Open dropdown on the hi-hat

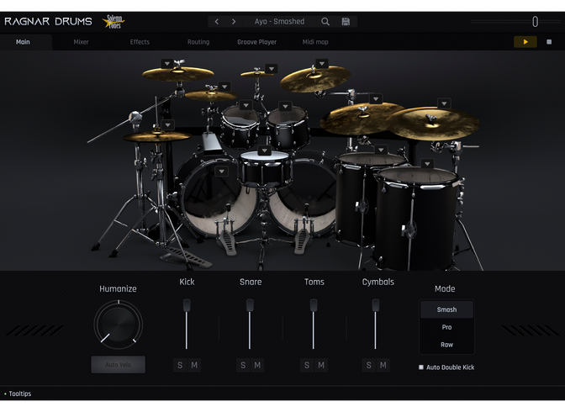tap(168, 125)
